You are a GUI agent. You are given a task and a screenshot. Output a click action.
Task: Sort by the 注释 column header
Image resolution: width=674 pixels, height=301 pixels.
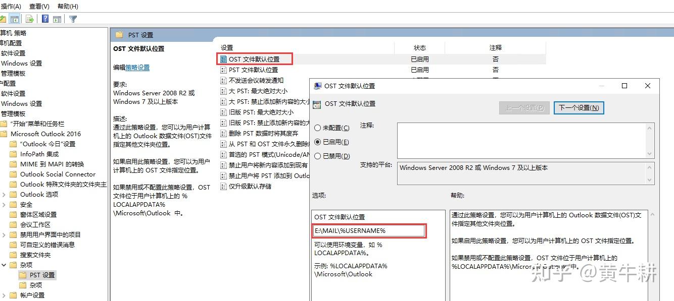495,48
